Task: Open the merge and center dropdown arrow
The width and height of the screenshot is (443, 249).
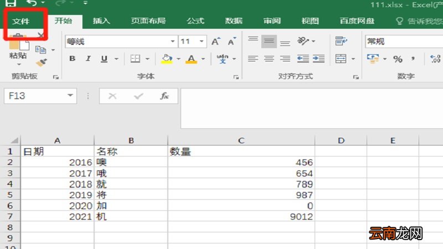Action: pos(353,59)
